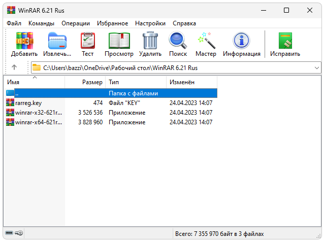Click the Извлечь (Extract) folder icon
This screenshot has width=323, height=242.
point(57,41)
